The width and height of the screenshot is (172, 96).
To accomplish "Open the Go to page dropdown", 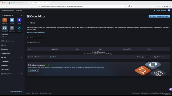I will [x=148, y=57].
